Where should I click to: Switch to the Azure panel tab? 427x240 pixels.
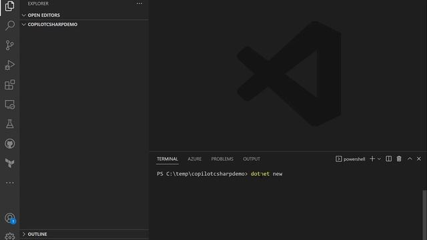[x=194, y=159]
